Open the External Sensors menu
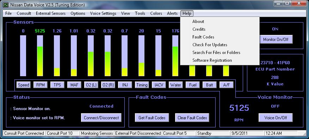 coord(51,13)
